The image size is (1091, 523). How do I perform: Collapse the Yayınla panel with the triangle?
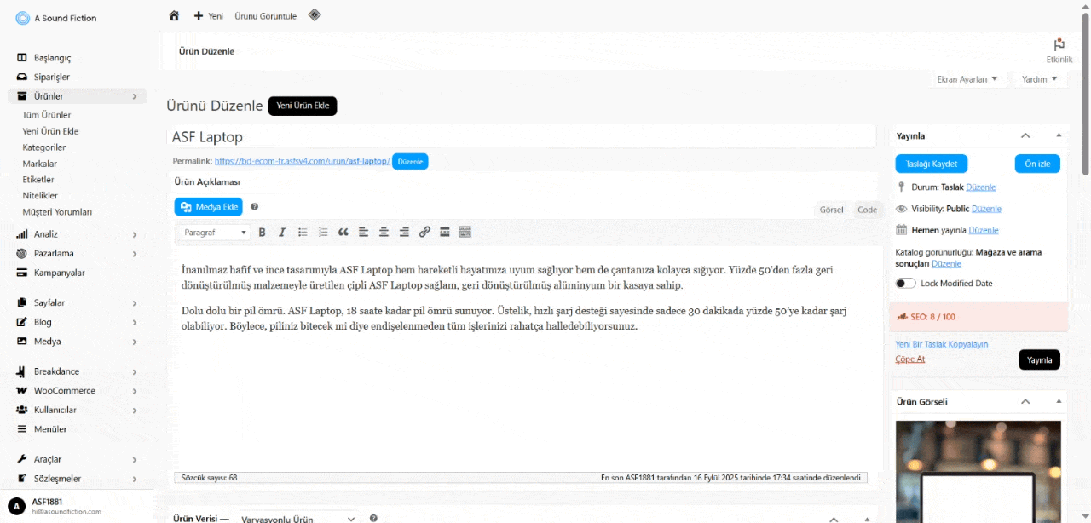tap(1059, 135)
